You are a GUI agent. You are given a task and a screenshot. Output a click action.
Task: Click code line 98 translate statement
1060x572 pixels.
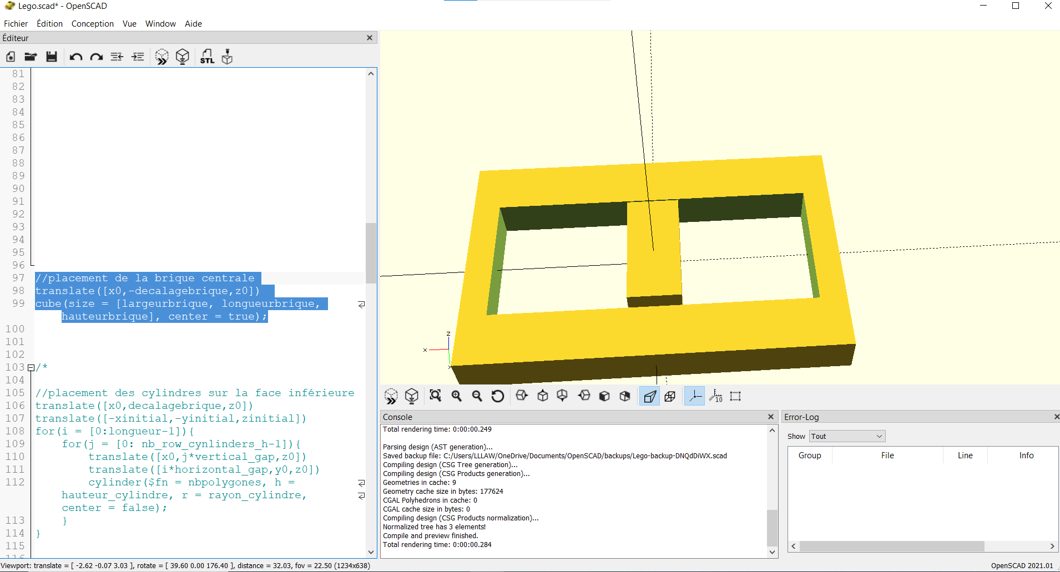(148, 291)
